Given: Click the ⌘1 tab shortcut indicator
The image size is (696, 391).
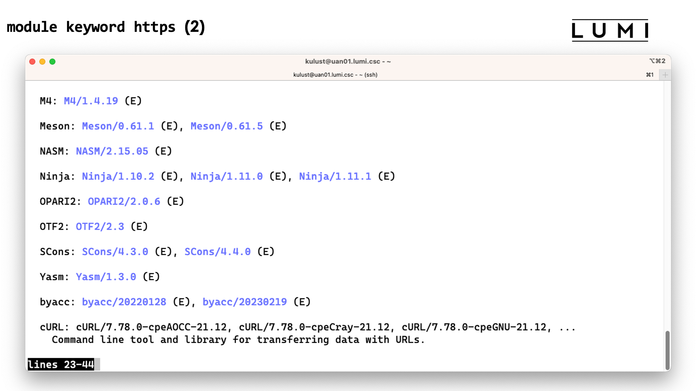Looking at the screenshot, I should (x=650, y=75).
